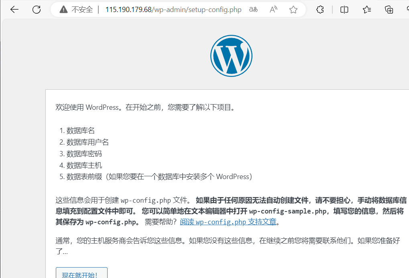The height and width of the screenshot is (278, 409).
Task: Click the 不安全 label in address bar
Action: click(x=82, y=10)
